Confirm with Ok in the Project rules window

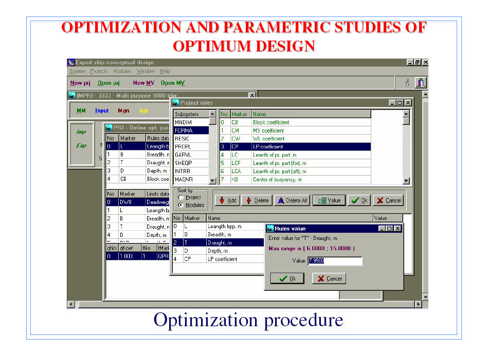359,200
